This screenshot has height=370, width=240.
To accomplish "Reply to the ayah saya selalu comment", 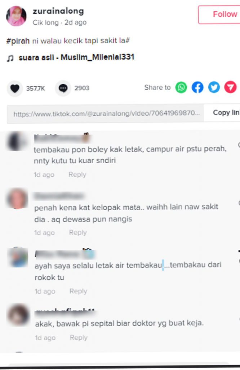I will (x=78, y=291).
